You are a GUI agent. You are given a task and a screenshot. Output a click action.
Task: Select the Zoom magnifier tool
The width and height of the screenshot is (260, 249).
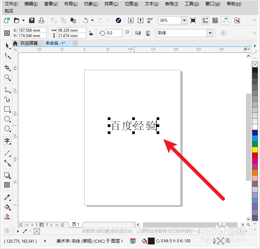(7, 77)
